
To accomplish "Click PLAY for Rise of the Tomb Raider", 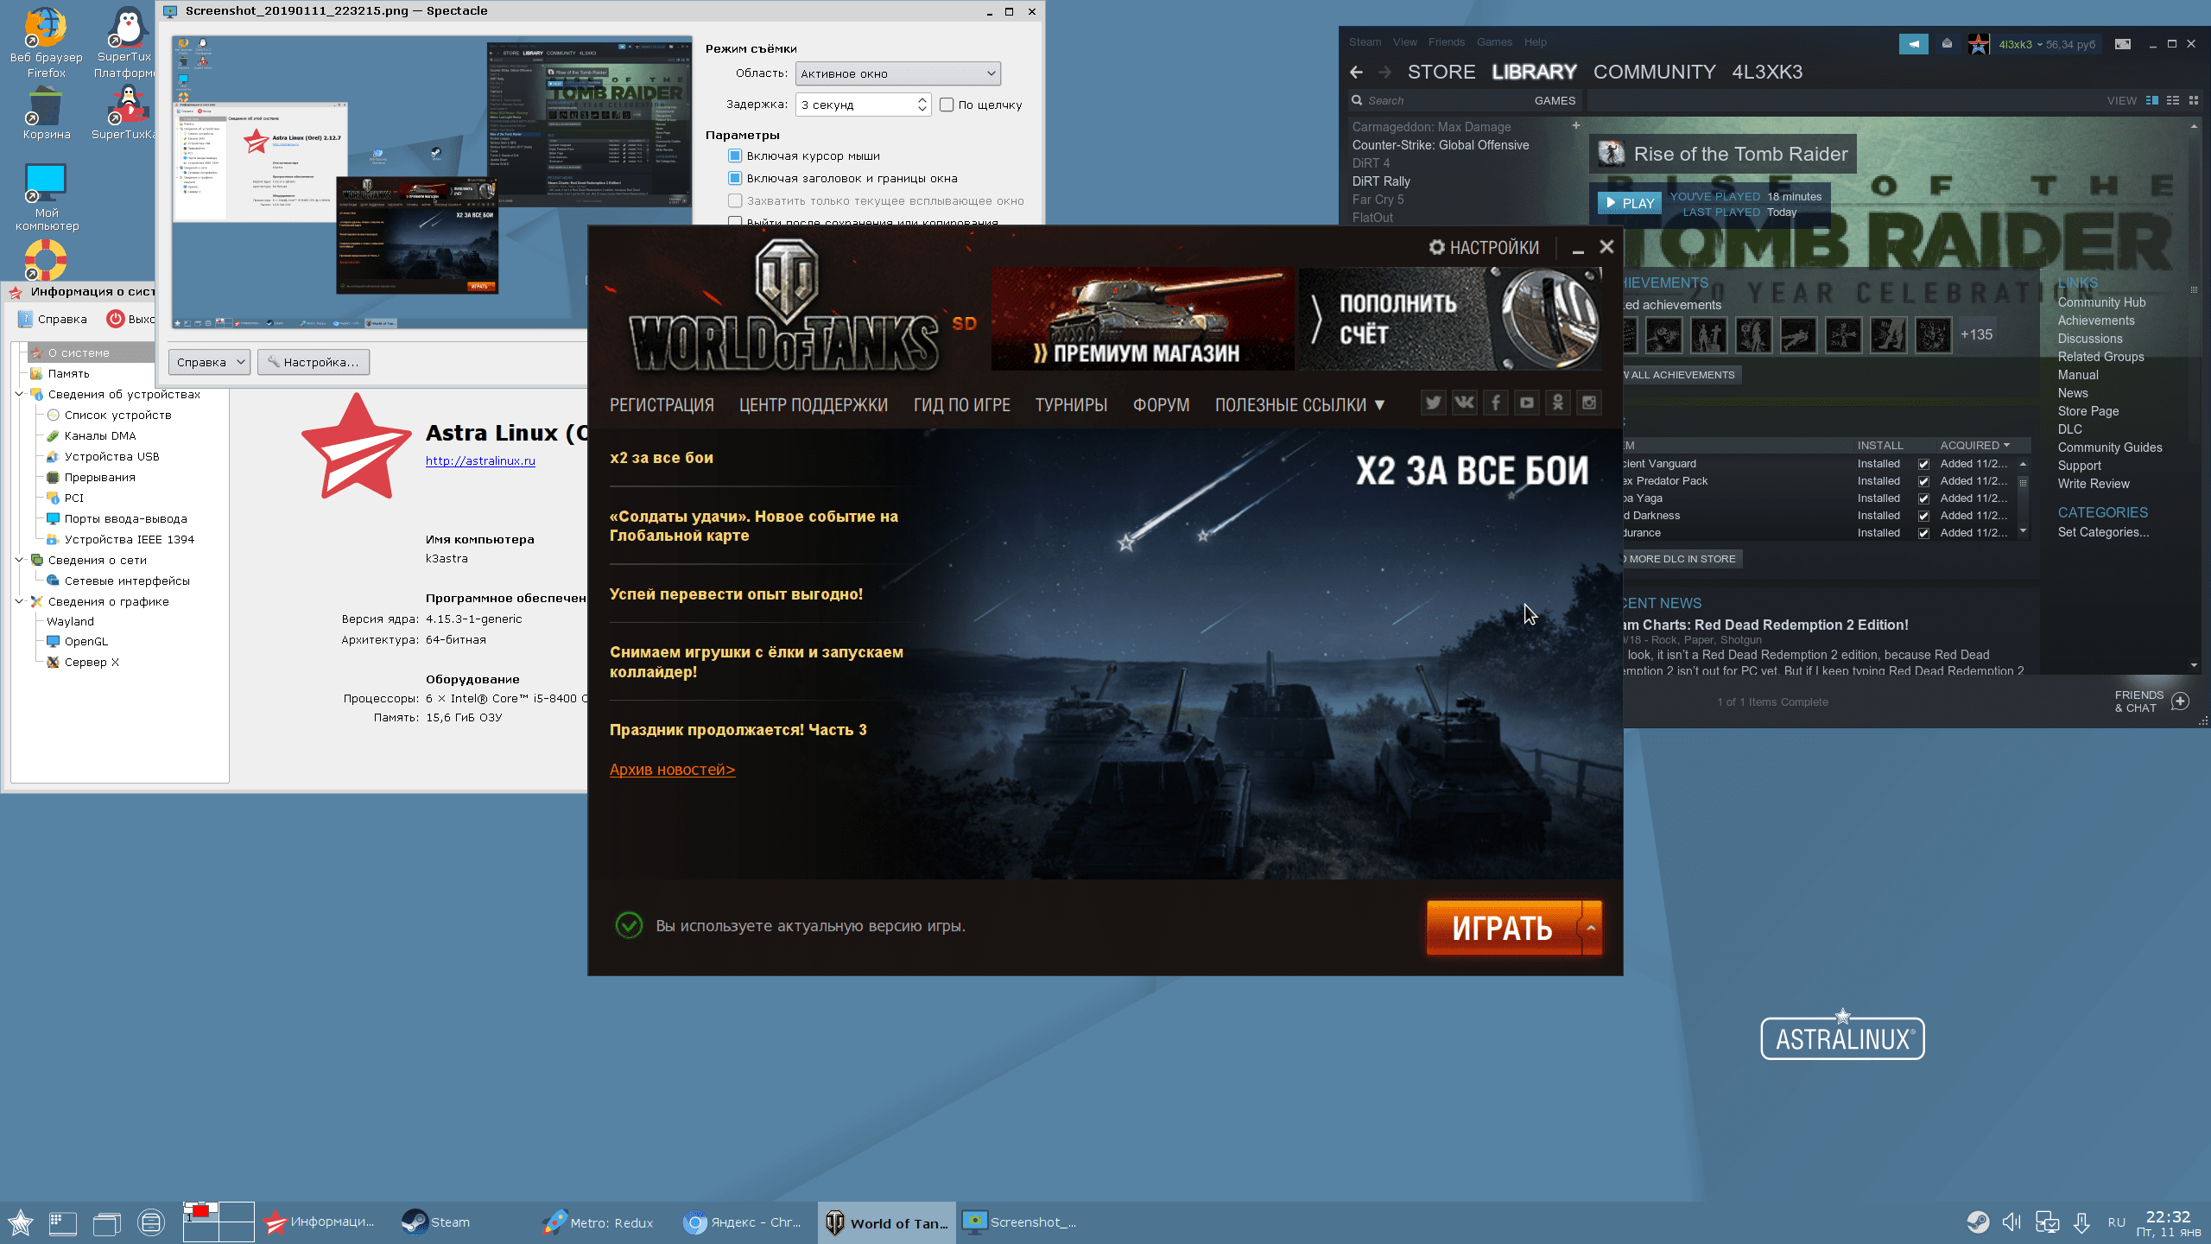I will [1629, 203].
